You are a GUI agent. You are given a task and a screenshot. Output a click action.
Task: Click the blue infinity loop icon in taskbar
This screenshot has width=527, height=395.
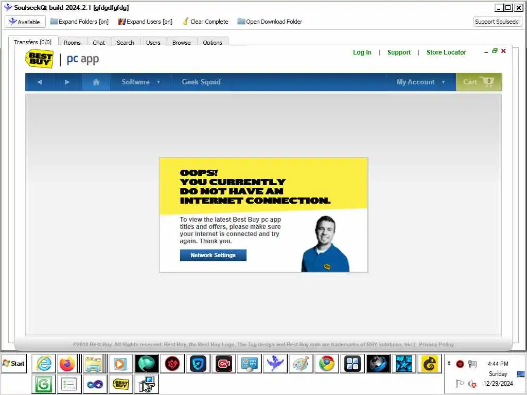(x=95, y=384)
